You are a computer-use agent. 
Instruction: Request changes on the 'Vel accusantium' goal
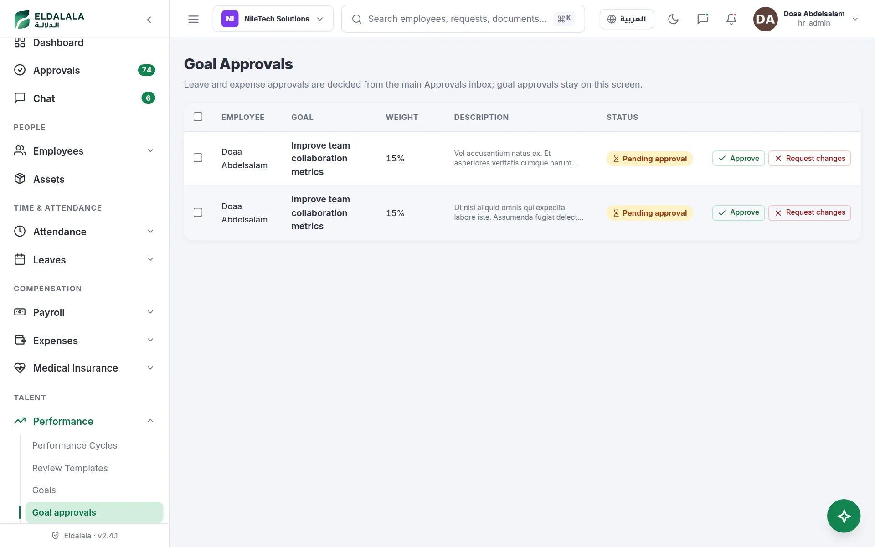click(x=809, y=158)
